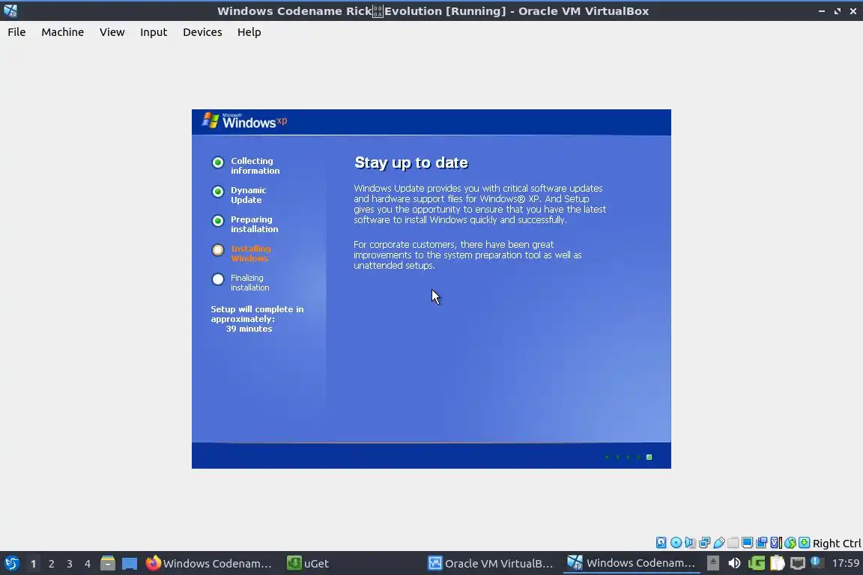
Task: Switch to uGet taskbar entry
Action: pos(308,564)
